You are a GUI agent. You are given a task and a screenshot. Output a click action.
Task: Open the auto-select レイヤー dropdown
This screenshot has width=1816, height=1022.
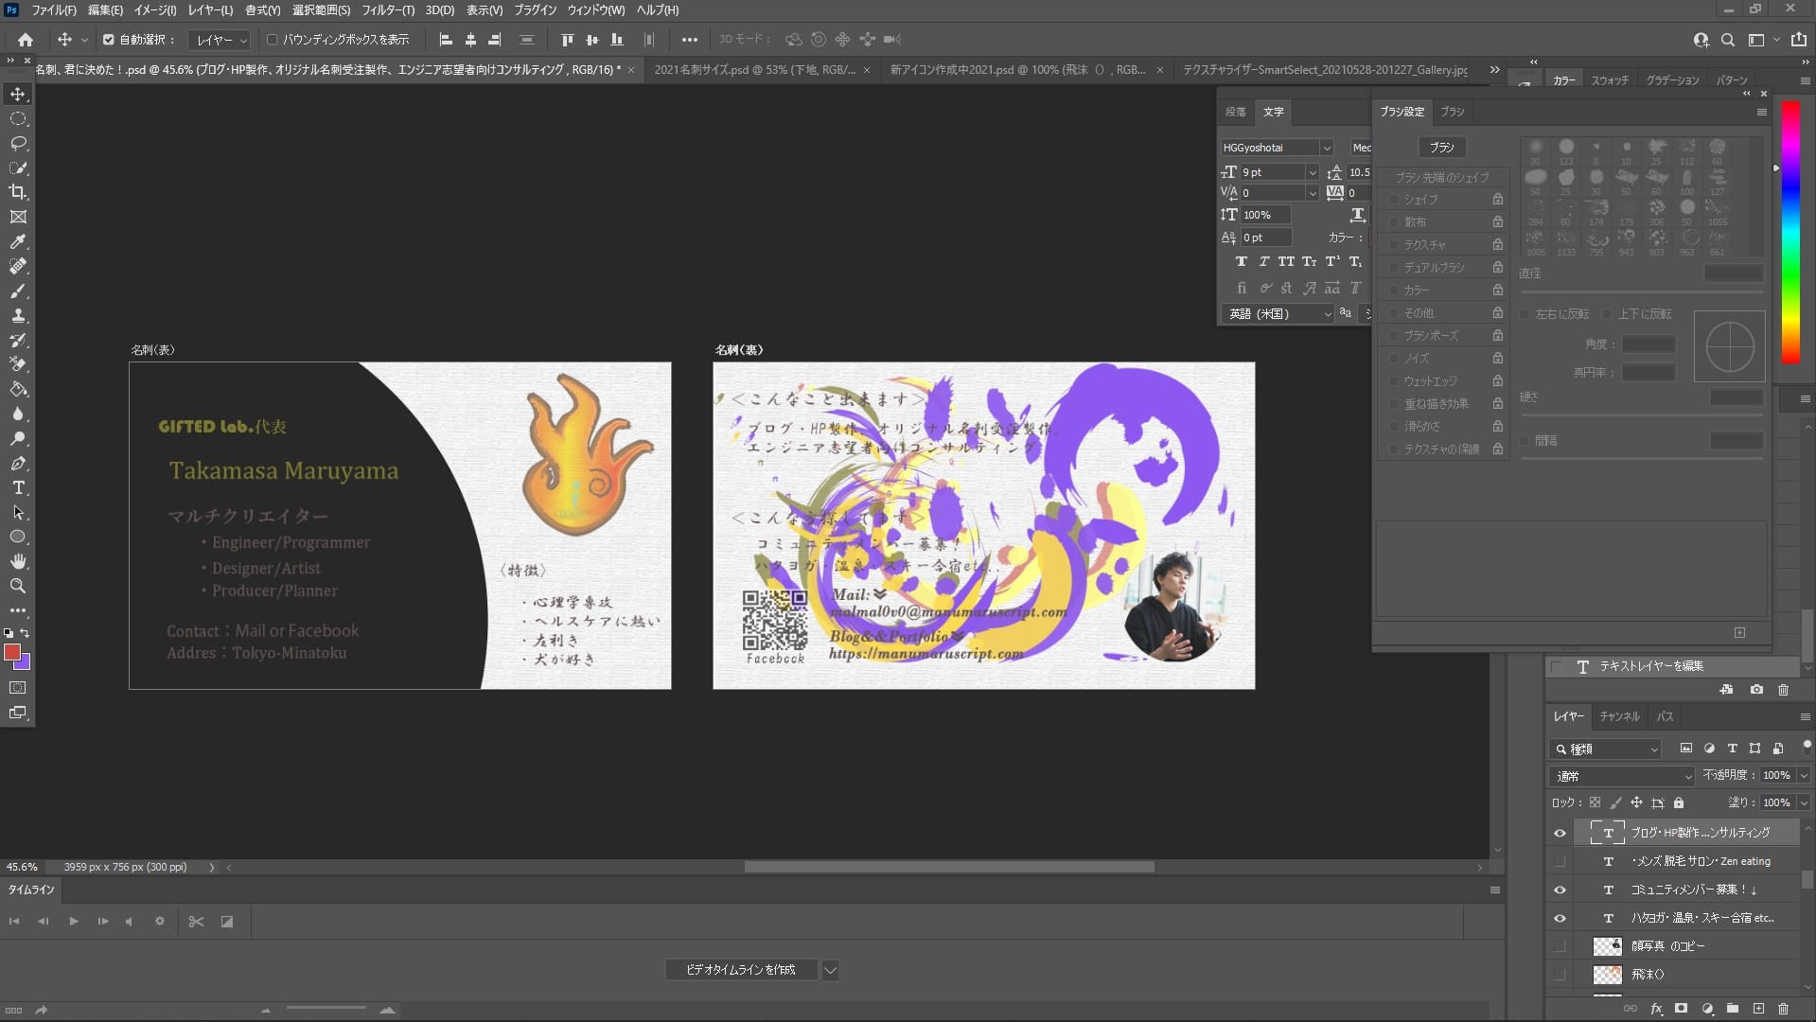click(x=220, y=40)
